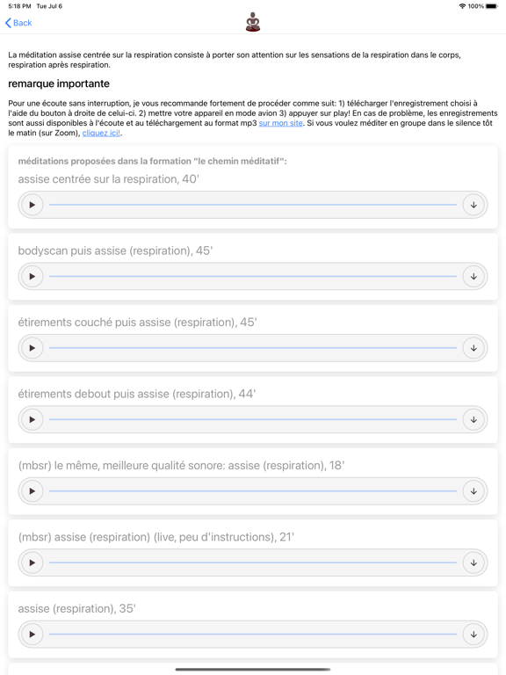The image size is (506, 675).
Task: Download the 40' assise centrée recording
Action: coord(473,205)
